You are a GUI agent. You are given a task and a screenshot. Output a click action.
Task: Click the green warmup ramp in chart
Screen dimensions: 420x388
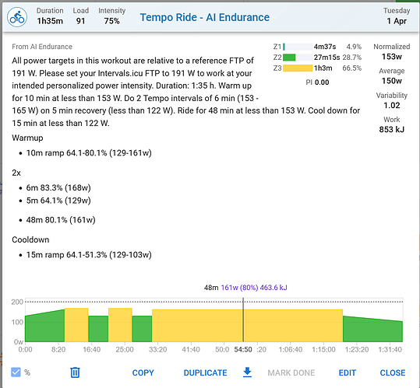coord(44,327)
